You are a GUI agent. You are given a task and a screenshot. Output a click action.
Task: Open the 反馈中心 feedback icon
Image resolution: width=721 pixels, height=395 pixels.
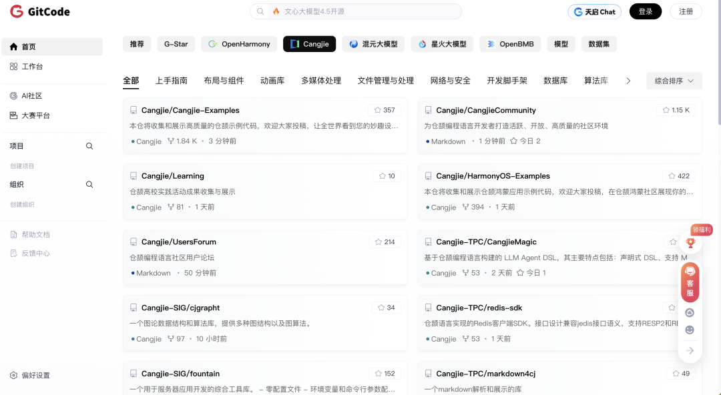pyautogui.click(x=13, y=254)
